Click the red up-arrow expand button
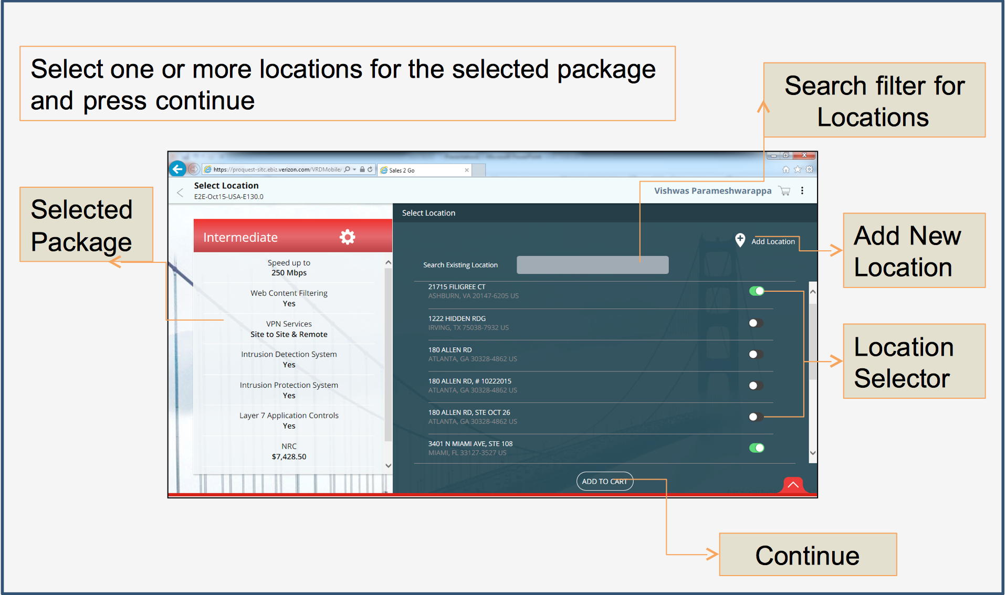Image resolution: width=1006 pixels, height=595 pixels. [x=793, y=485]
